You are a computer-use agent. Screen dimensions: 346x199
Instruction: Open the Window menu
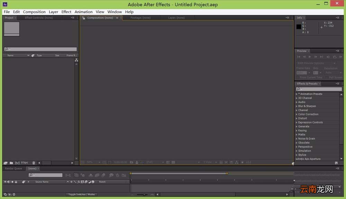click(x=115, y=12)
